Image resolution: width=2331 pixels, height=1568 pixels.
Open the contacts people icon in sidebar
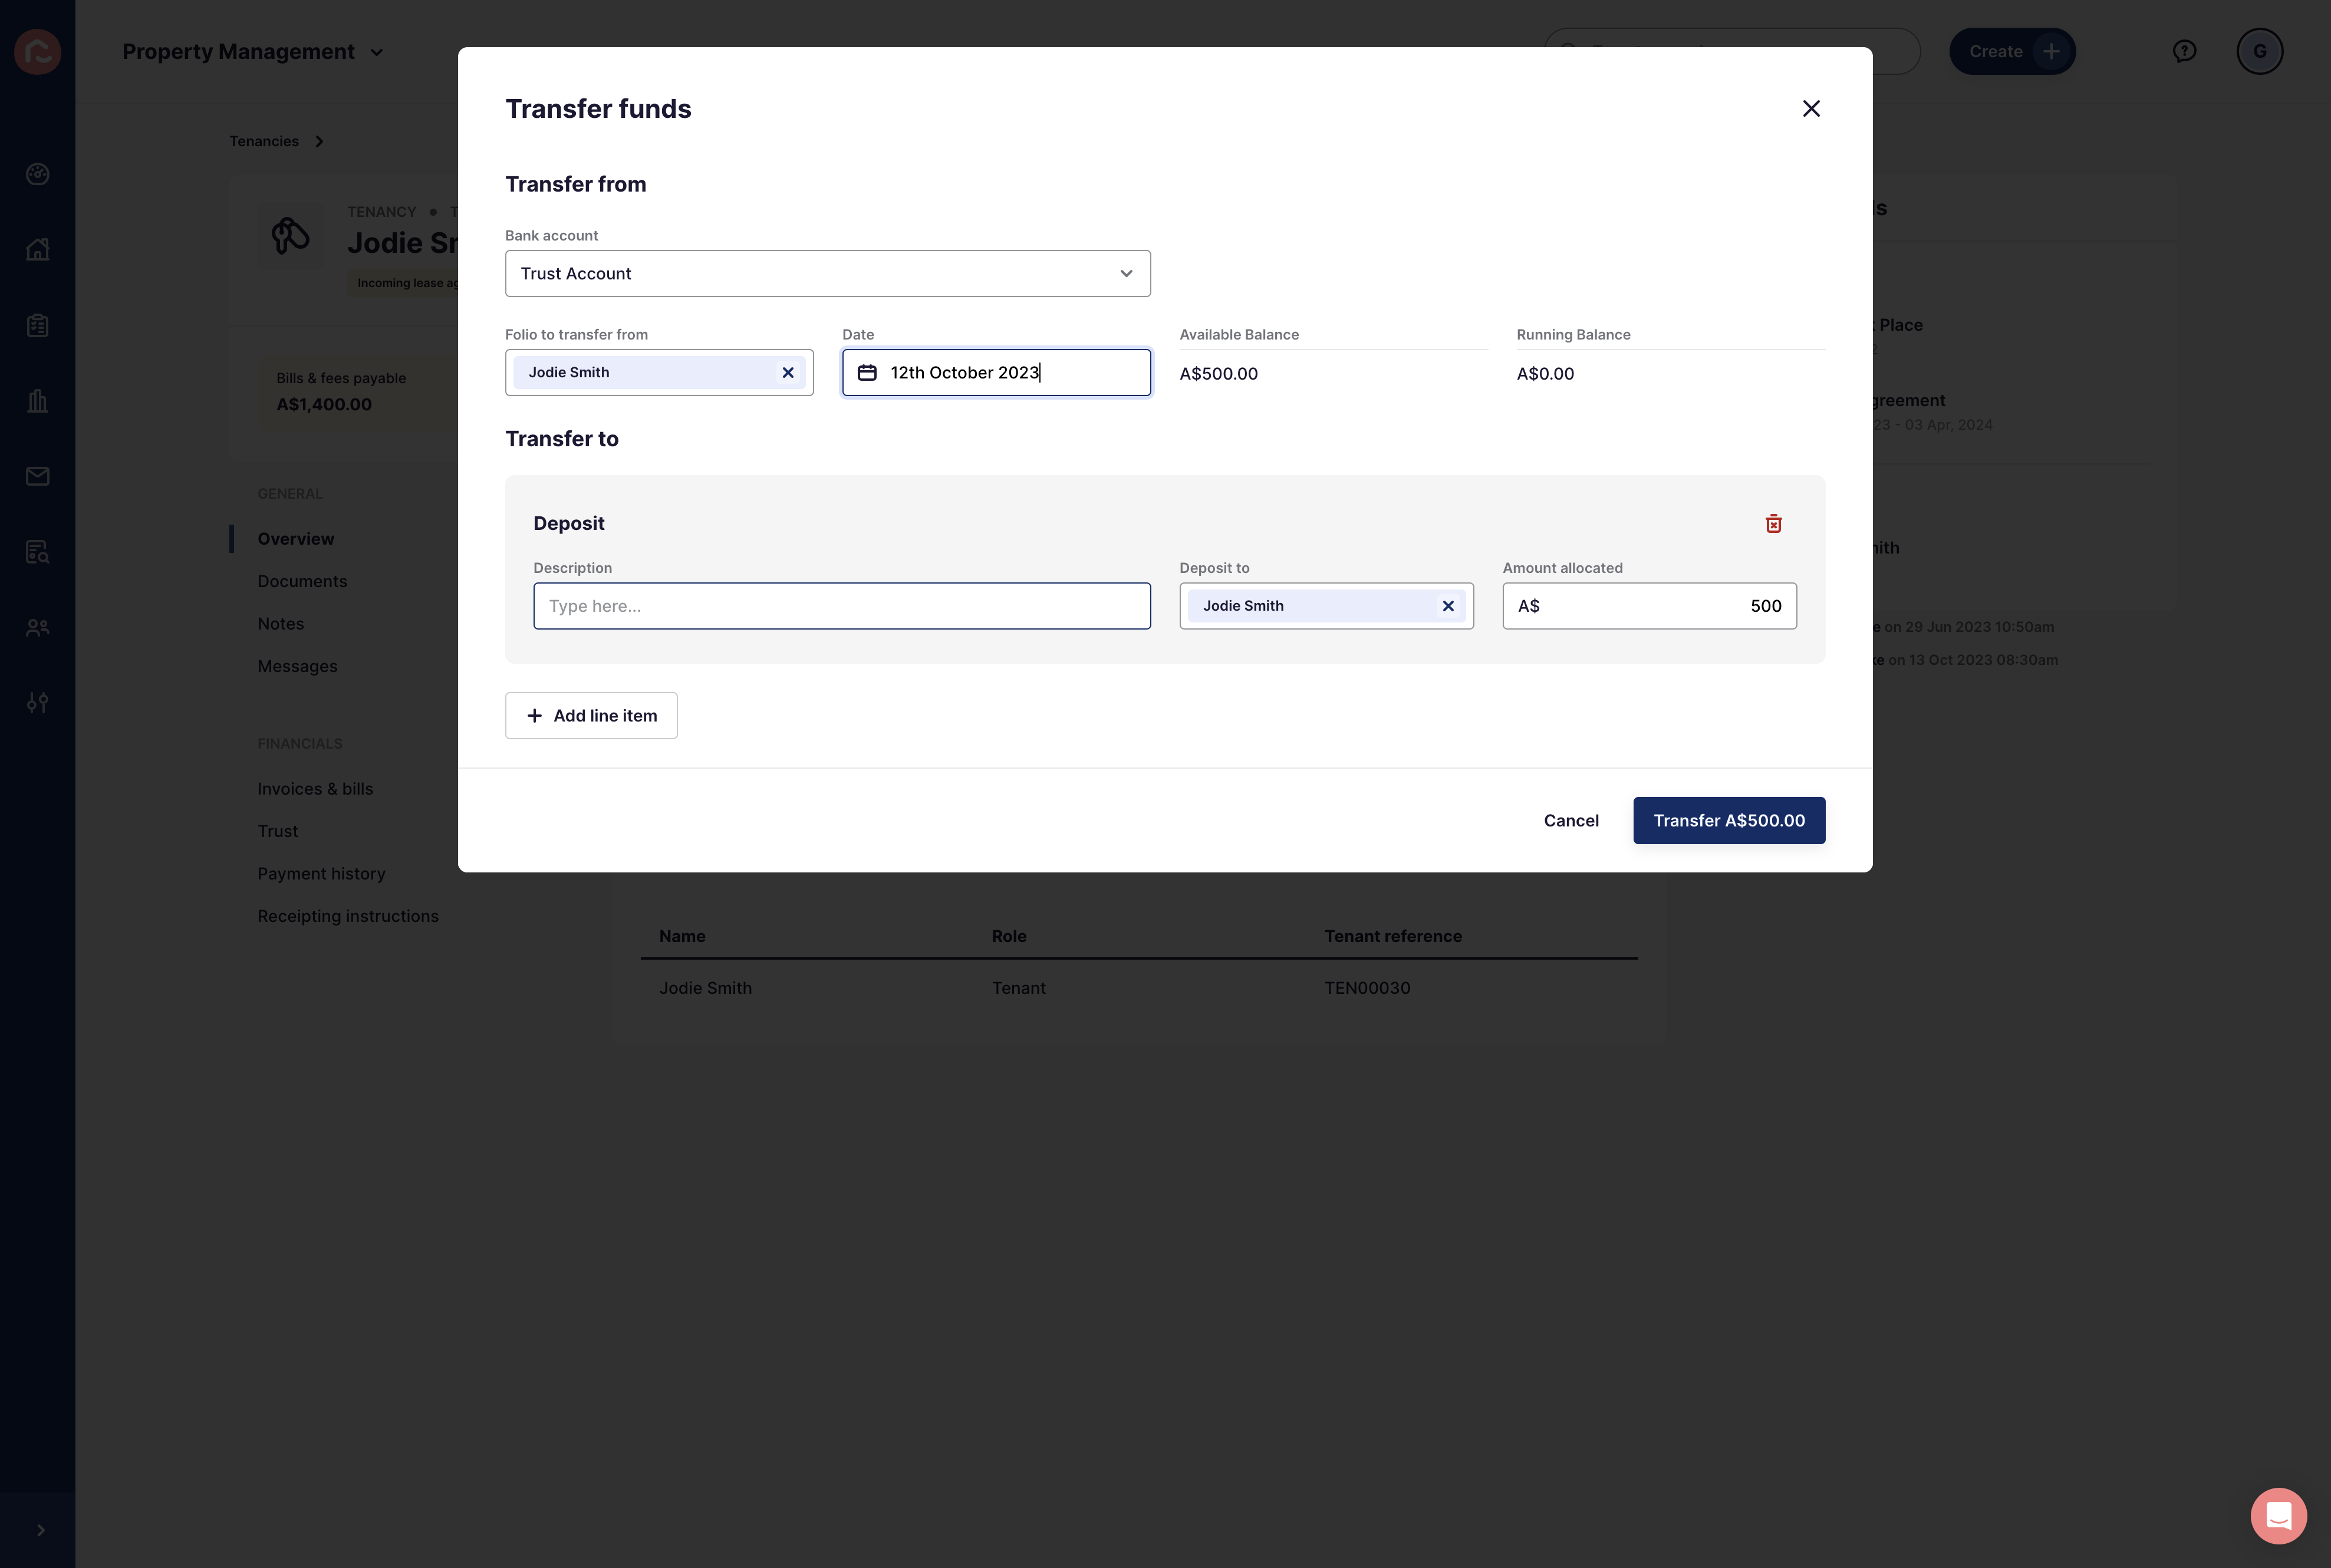[38, 627]
